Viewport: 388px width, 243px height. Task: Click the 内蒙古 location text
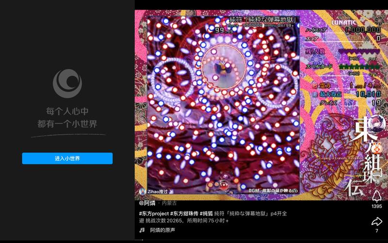[x=169, y=203]
